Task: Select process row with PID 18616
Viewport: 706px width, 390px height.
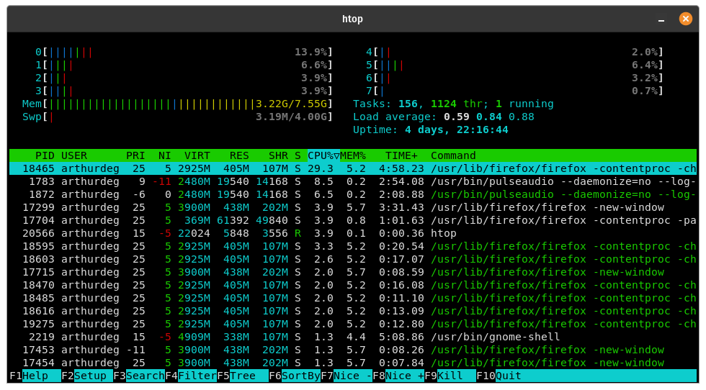Action: click(353, 312)
